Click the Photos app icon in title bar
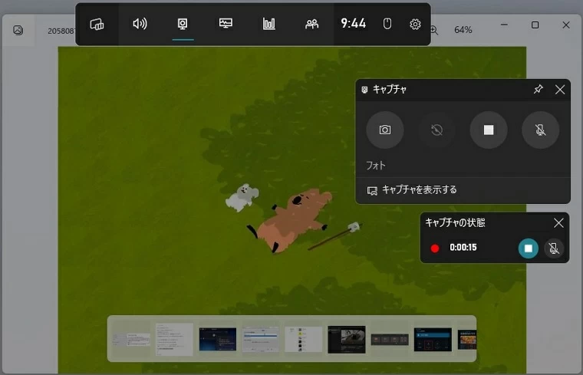This screenshot has width=583, height=375. pos(18,30)
